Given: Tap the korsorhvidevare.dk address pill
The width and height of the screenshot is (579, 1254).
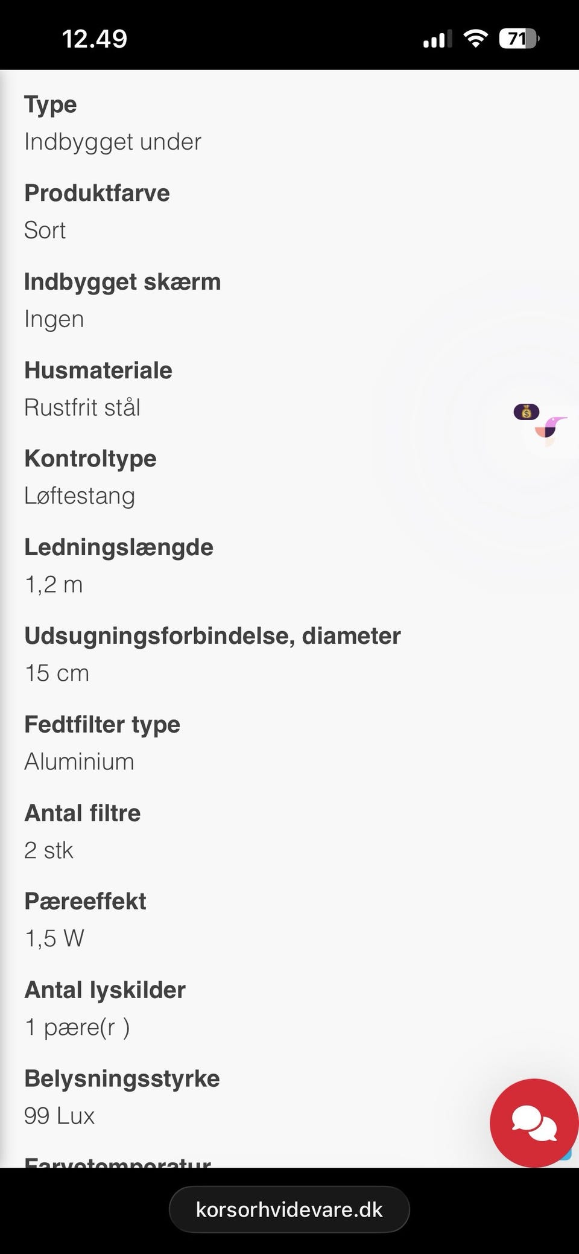Looking at the screenshot, I should point(289,1209).
